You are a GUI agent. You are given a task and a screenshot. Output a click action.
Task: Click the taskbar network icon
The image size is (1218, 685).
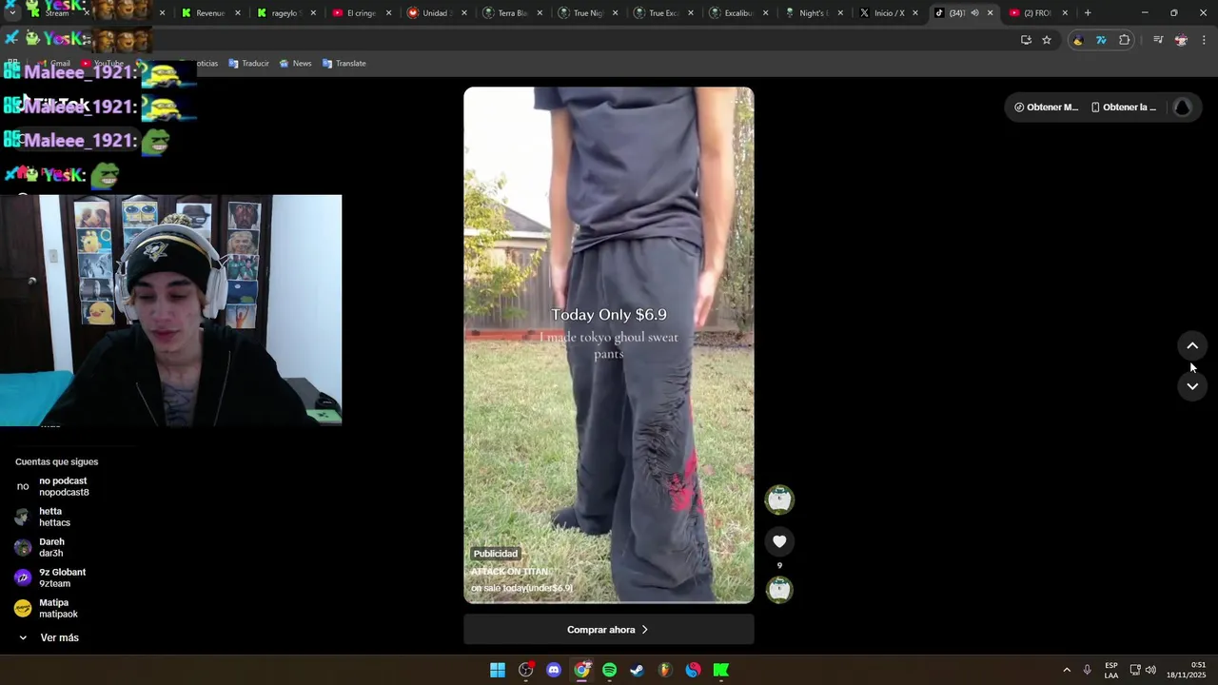tap(1134, 670)
